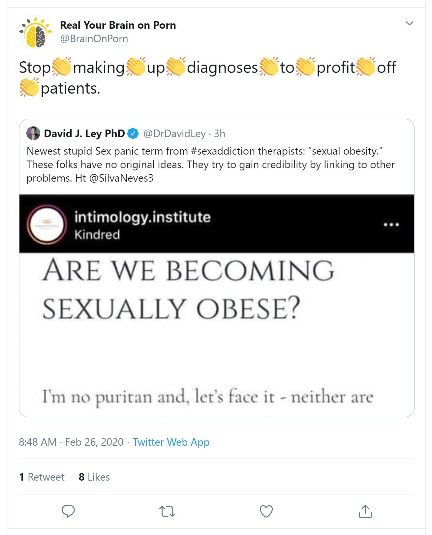
Task: Open the tweet options chevron menu
Action: (409, 23)
